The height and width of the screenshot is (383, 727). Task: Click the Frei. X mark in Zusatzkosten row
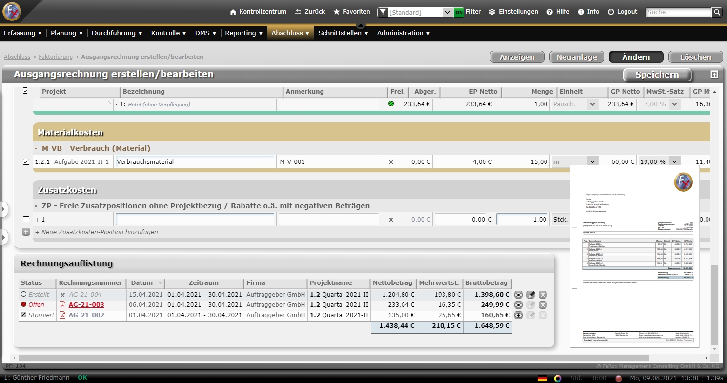(x=391, y=220)
